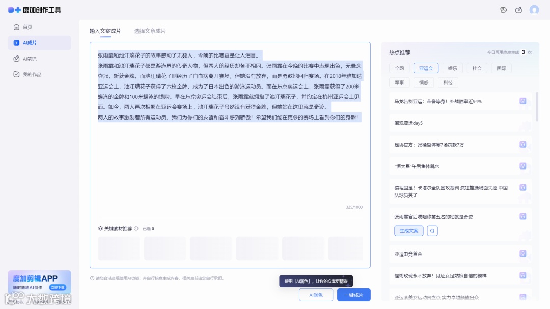Filter hot topics by 亚运会

coord(426,68)
